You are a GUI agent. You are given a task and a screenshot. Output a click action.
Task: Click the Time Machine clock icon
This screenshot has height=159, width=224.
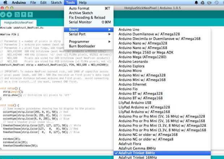click(x=216, y=3)
